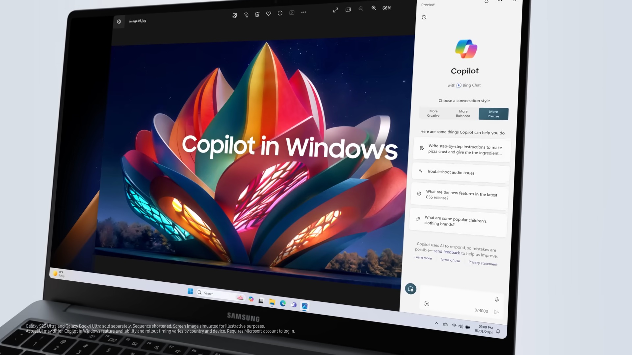Select More Balanced conversation style
The height and width of the screenshot is (355, 632).
463,113
